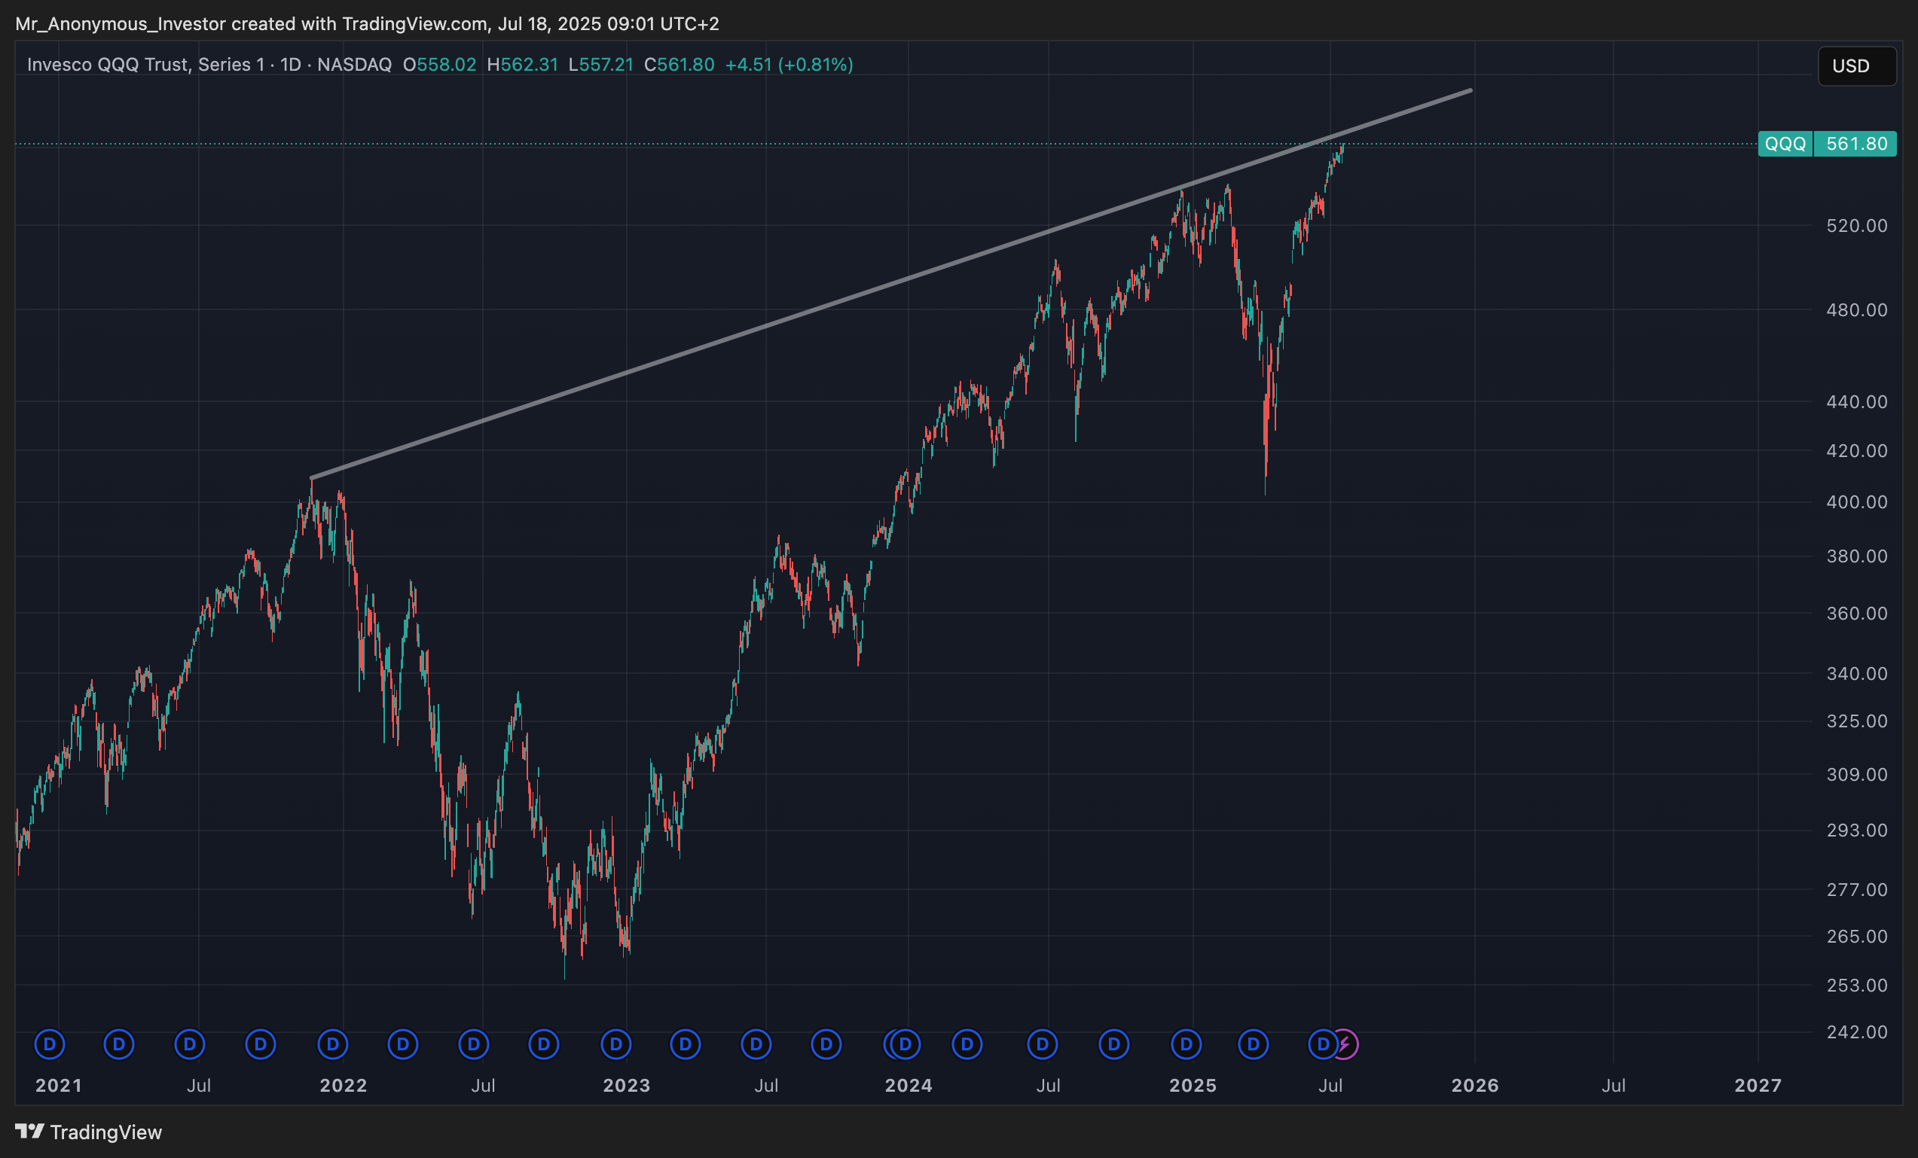Image resolution: width=1918 pixels, height=1158 pixels.
Task: Click the 325.00 price axis label
Action: (x=1857, y=721)
